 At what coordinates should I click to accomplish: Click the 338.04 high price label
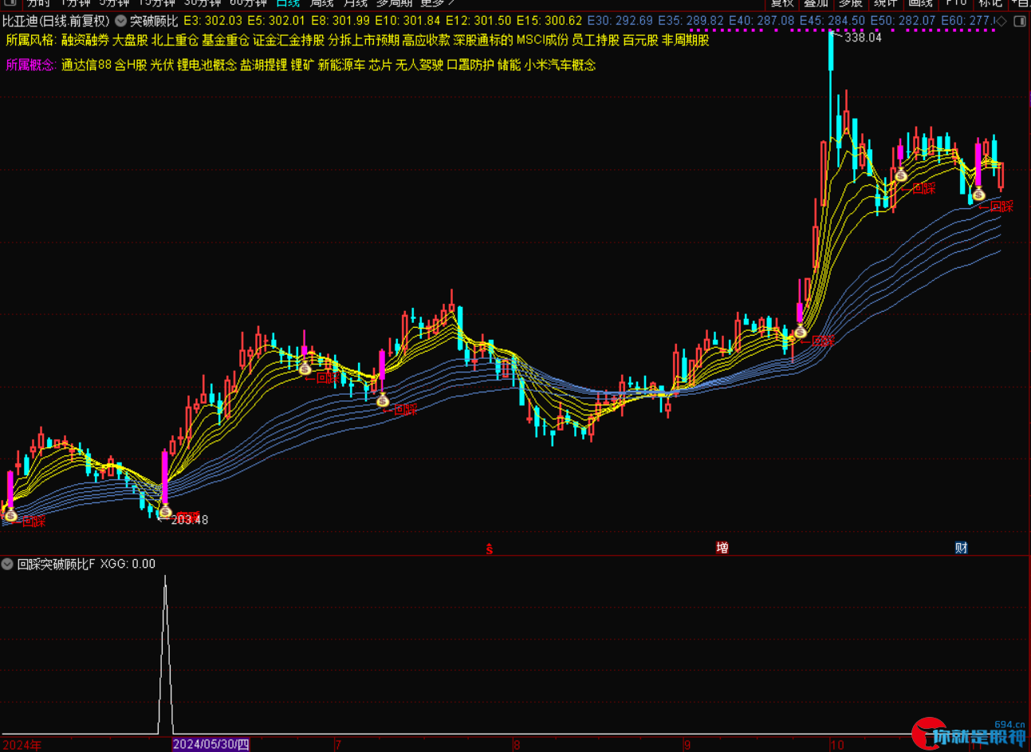(863, 37)
